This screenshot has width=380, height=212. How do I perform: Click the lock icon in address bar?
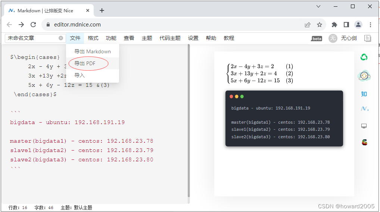[48, 25]
